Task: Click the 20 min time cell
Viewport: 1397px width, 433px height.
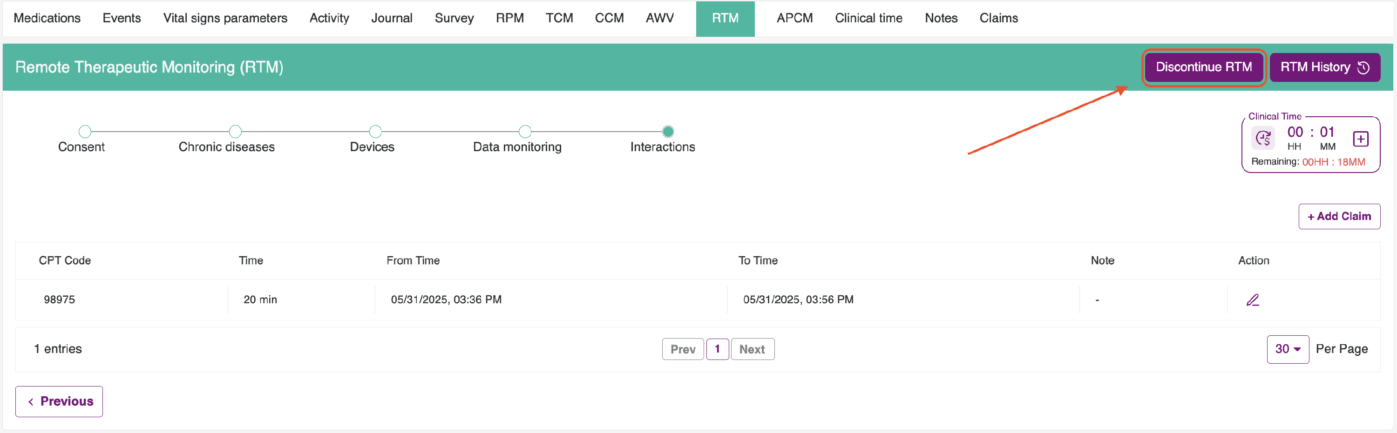Action: click(x=260, y=300)
